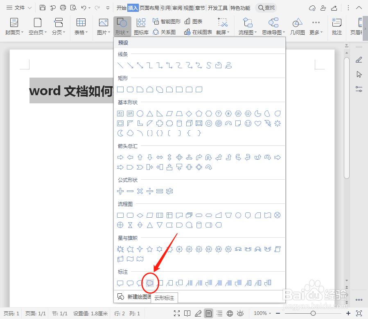Insert a comment with the annotation button
The image size is (368, 319).
(x=336, y=27)
